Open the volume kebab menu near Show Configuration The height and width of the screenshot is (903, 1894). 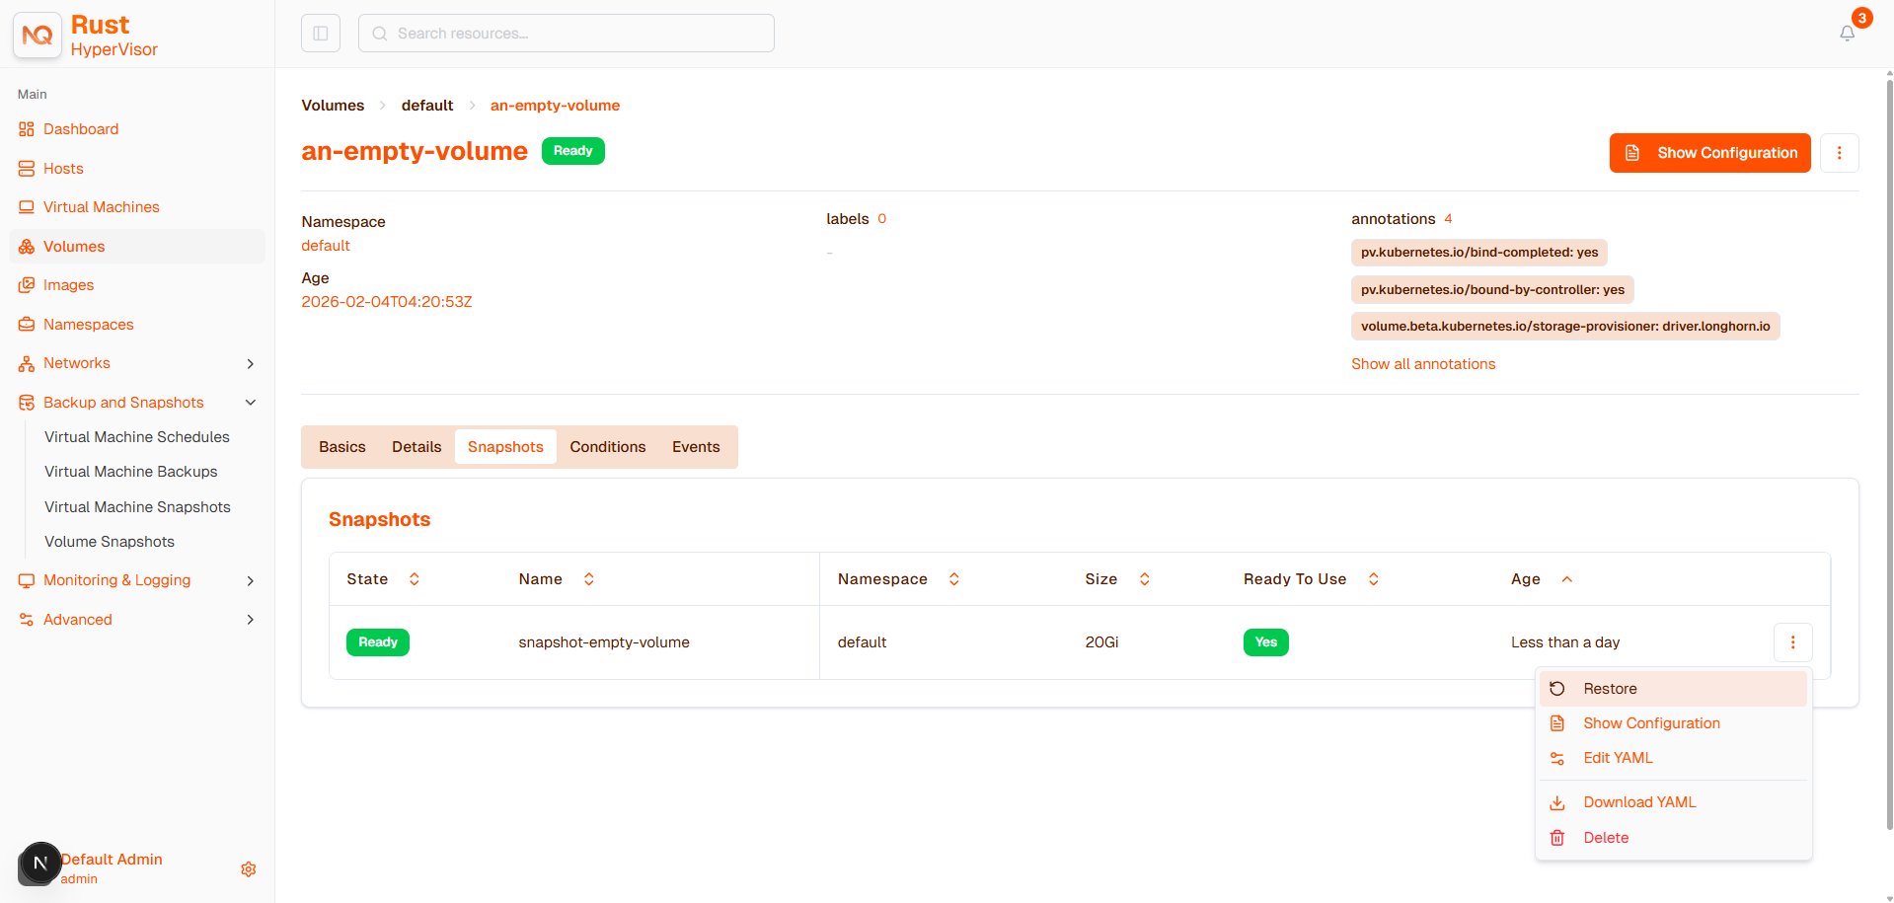coord(1839,153)
